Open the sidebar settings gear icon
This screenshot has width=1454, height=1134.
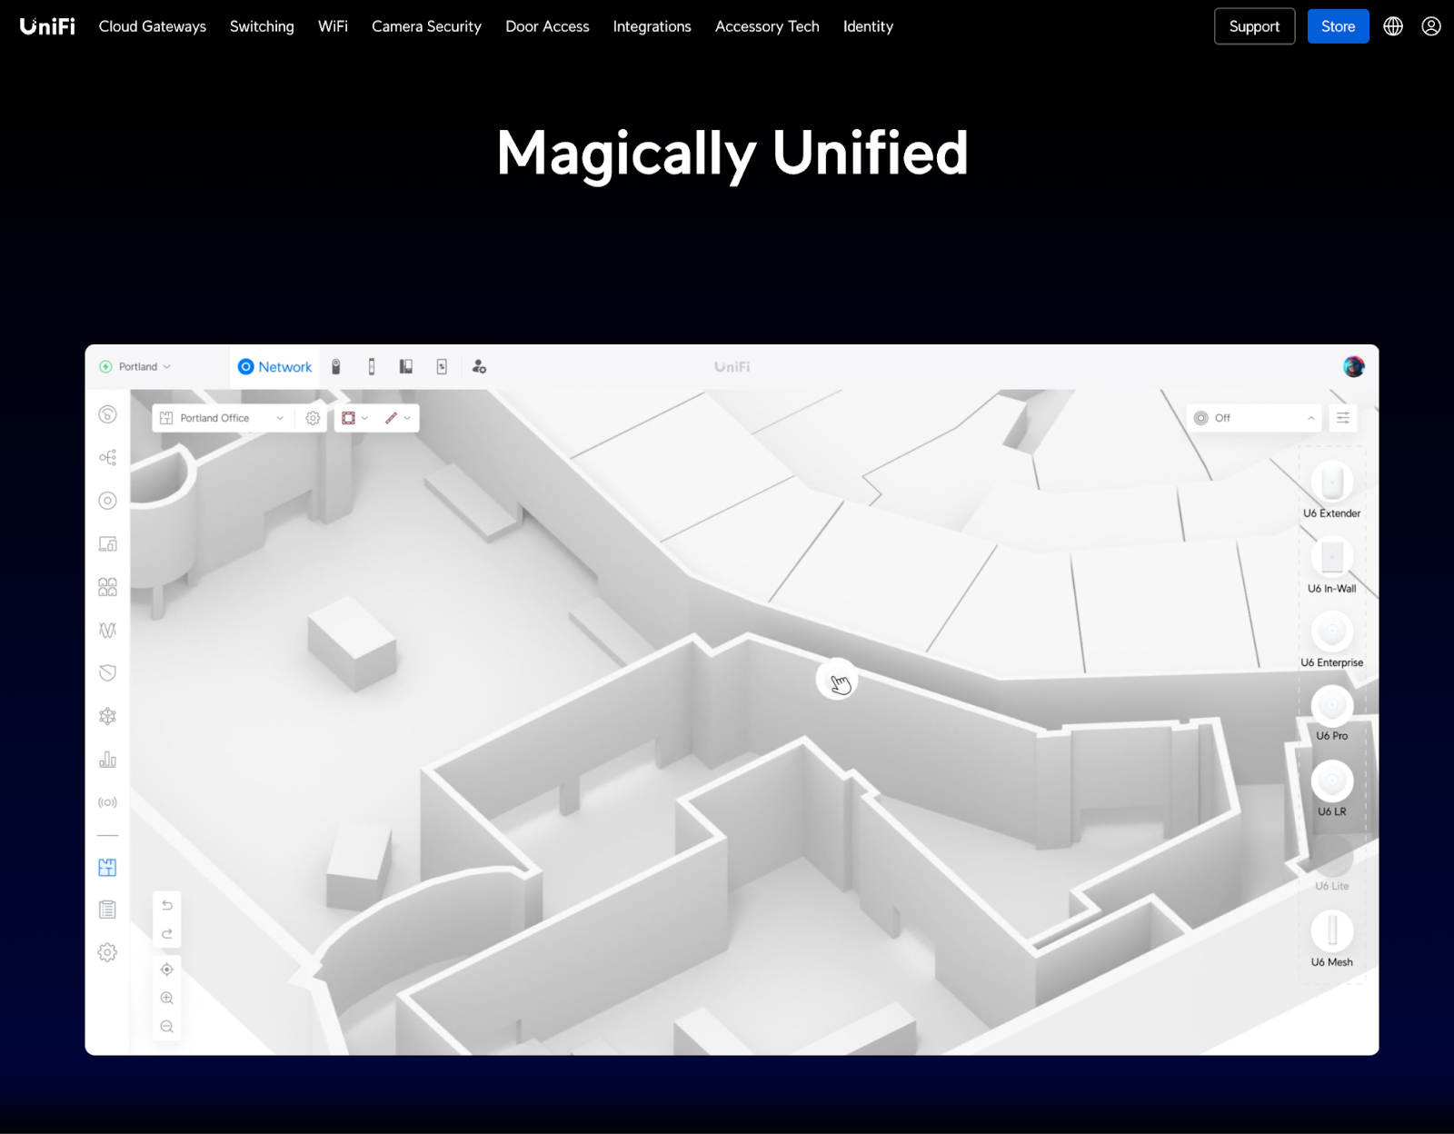[x=107, y=952]
